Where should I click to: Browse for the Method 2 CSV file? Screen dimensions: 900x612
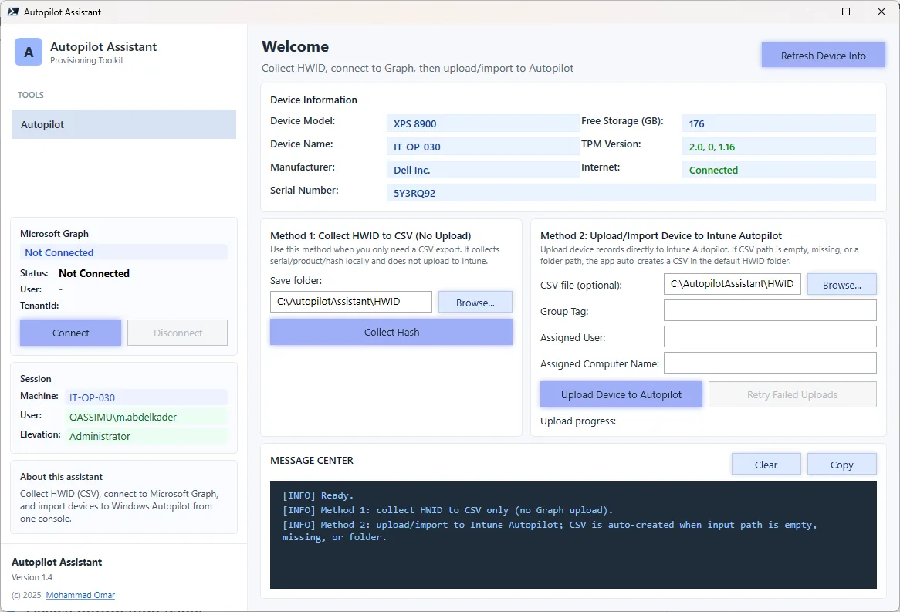[841, 285]
